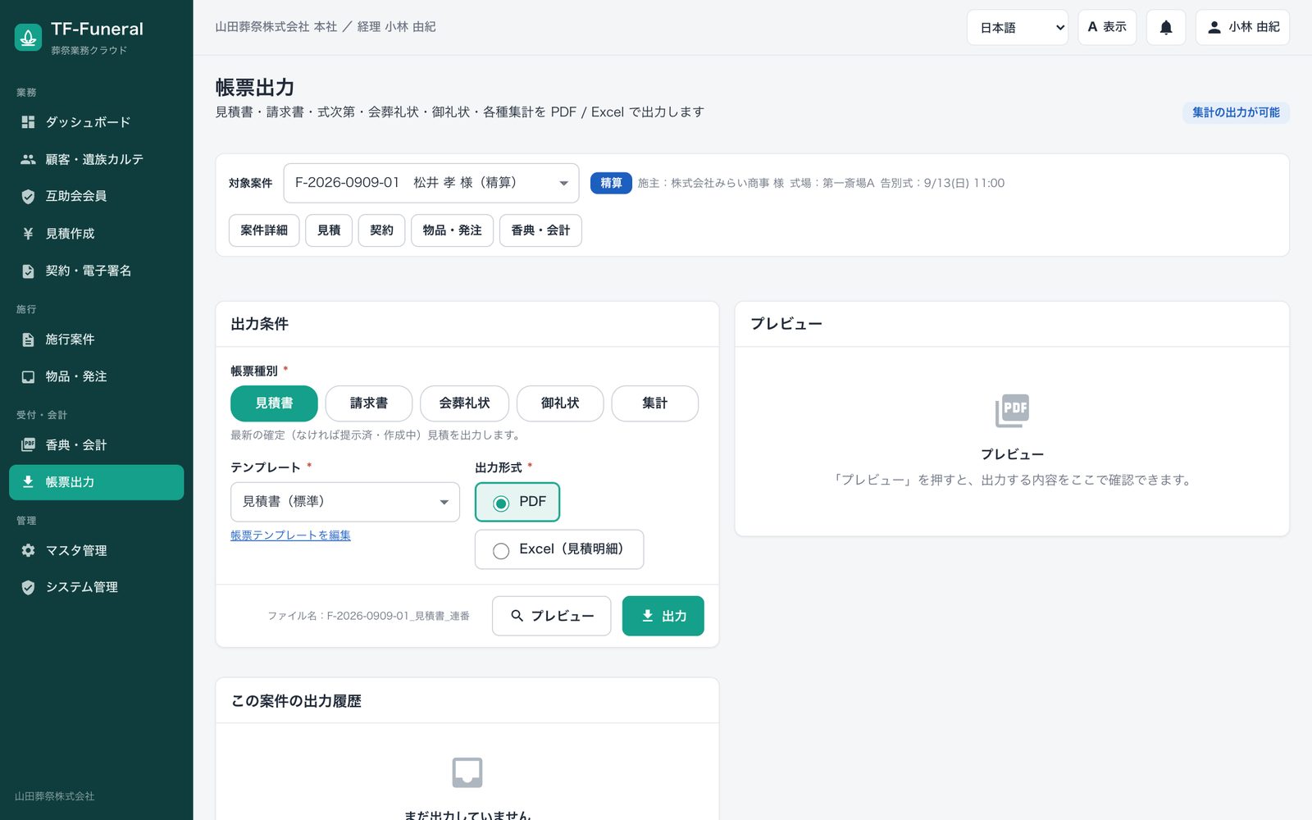1312x820 pixels.
Task: Open sidebar 物品・発注 under 施行
Action: 96,376
